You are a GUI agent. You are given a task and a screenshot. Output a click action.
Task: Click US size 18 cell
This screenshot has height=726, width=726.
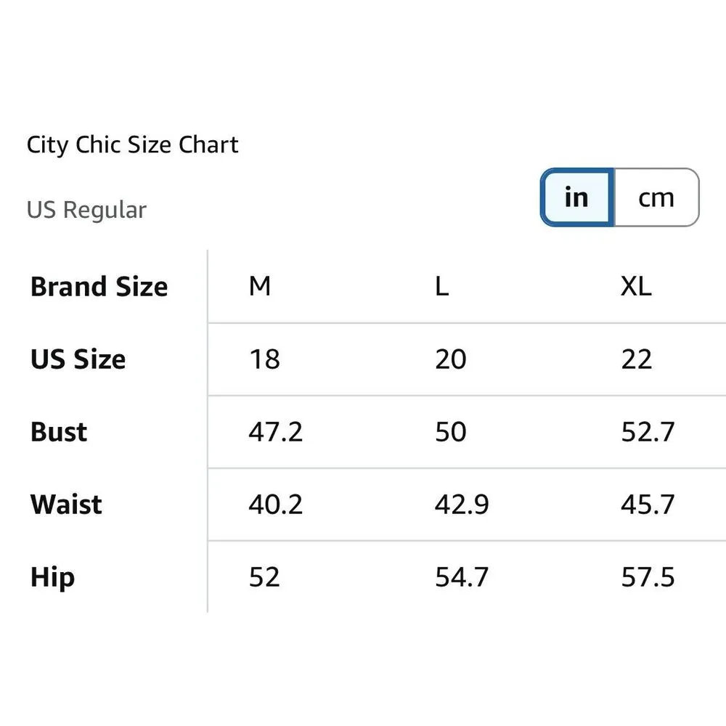(x=264, y=359)
